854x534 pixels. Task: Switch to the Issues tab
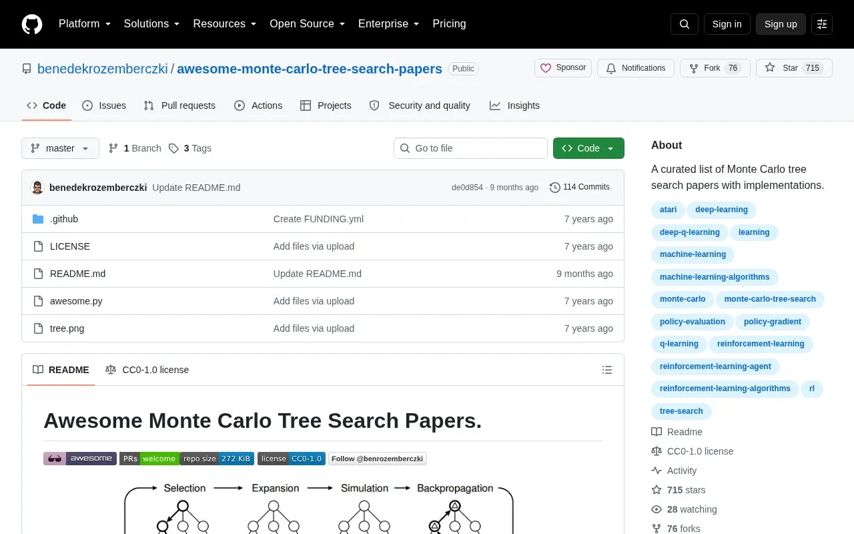pos(104,105)
